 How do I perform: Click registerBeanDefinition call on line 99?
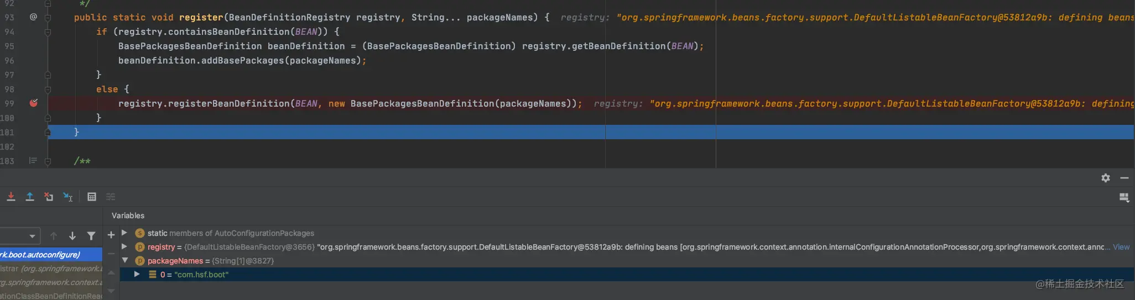point(228,103)
